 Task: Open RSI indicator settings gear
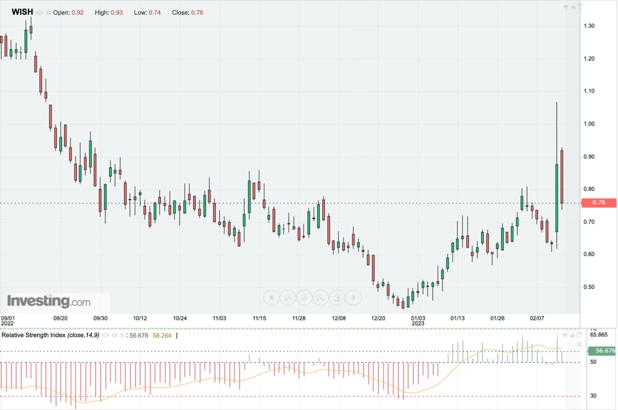pyautogui.click(x=115, y=335)
